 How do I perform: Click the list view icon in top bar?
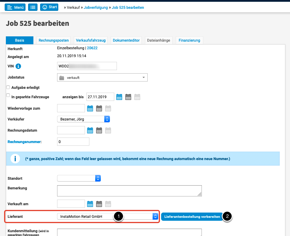tap(33, 7)
